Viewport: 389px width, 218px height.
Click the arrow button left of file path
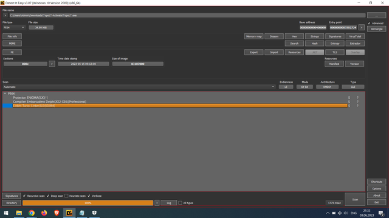(5, 15)
